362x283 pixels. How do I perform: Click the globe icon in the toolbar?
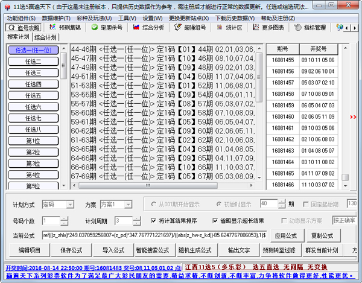pos(339,27)
